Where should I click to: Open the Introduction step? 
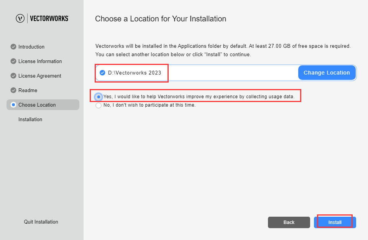31,47
